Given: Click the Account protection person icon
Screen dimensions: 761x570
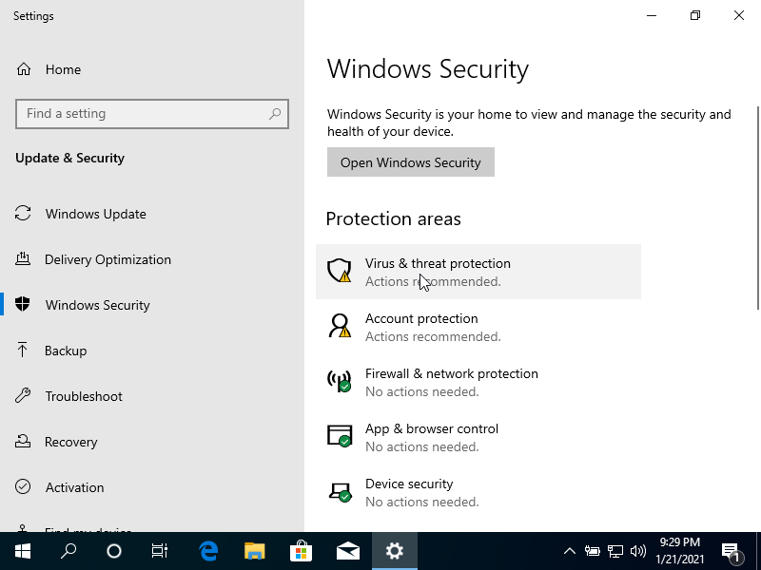Looking at the screenshot, I should [340, 326].
